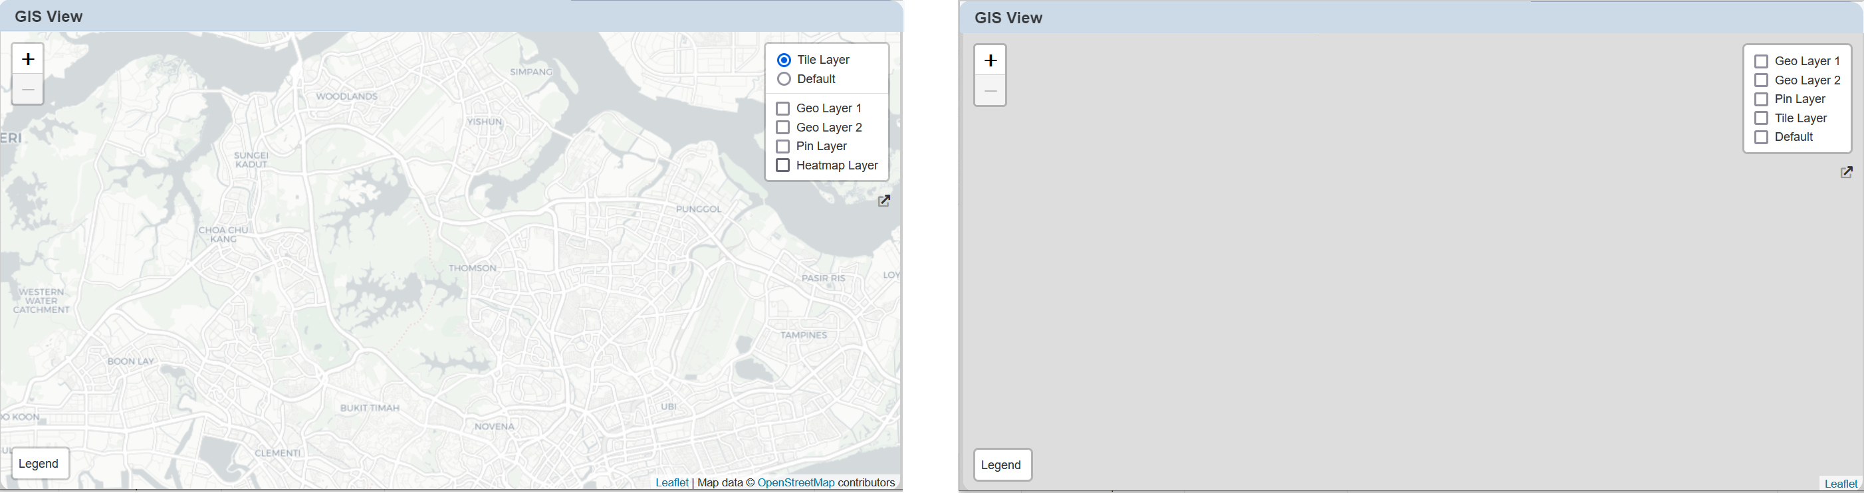Enable the Heatmap Layer checkbox
This screenshot has width=1864, height=493.
[782, 165]
